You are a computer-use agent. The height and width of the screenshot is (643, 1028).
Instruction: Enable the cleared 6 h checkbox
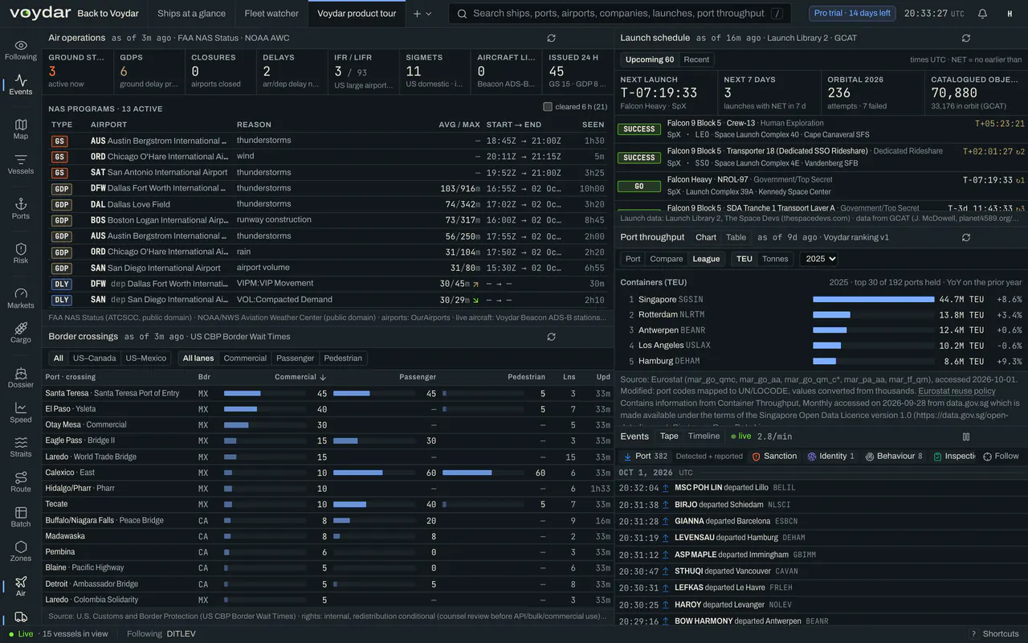pos(548,107)
